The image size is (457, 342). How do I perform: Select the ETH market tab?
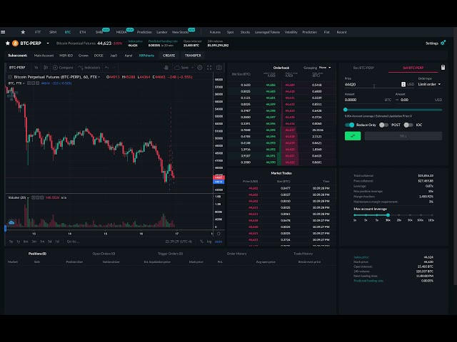(83, 32)
